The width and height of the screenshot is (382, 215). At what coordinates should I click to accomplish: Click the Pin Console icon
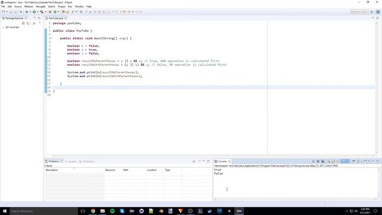pyautogui.click(x=353, y=161)
